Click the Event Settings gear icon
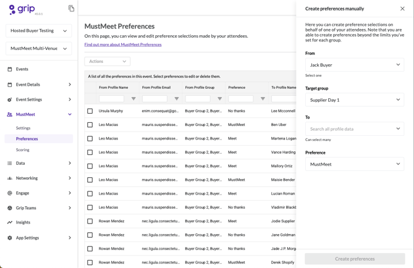 tap(10, 99)
